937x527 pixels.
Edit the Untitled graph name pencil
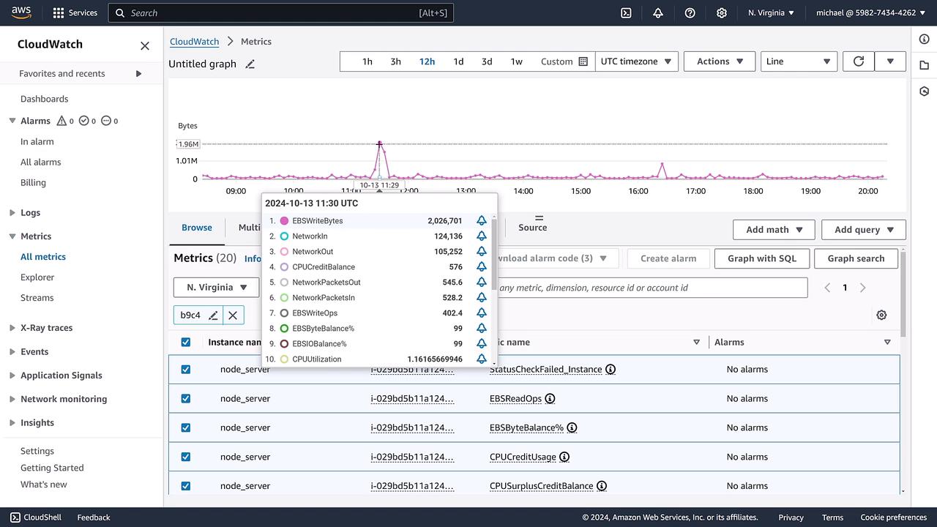[250, 64]
